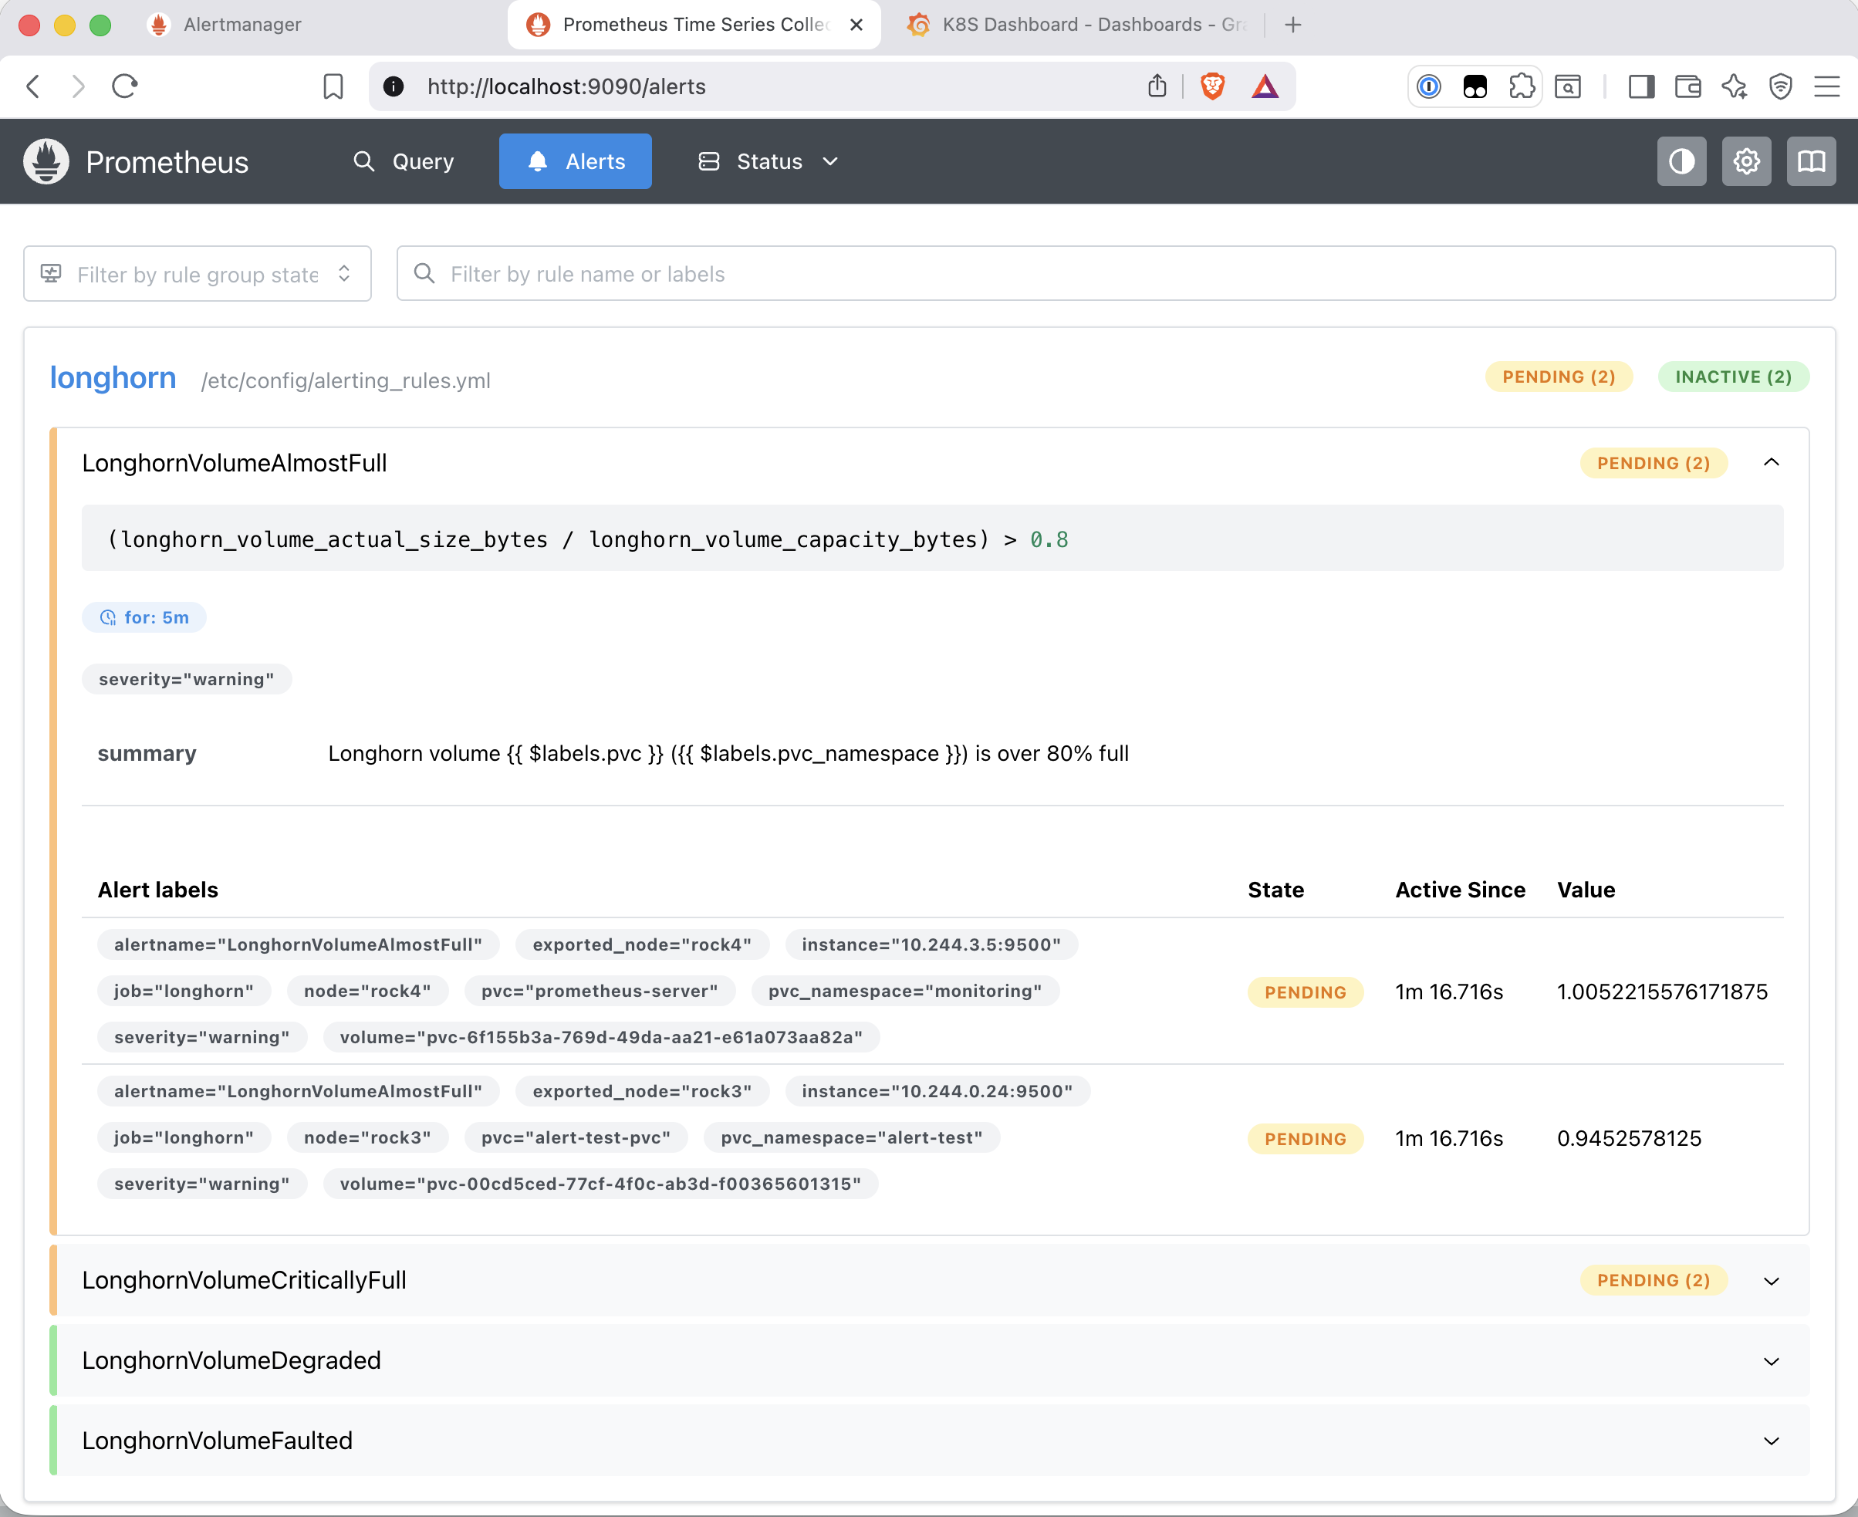Click the volume="pvc-6f155b3a..." label
Viewport: 1858px width, 1517px height.
click(x=600, y=1037)
